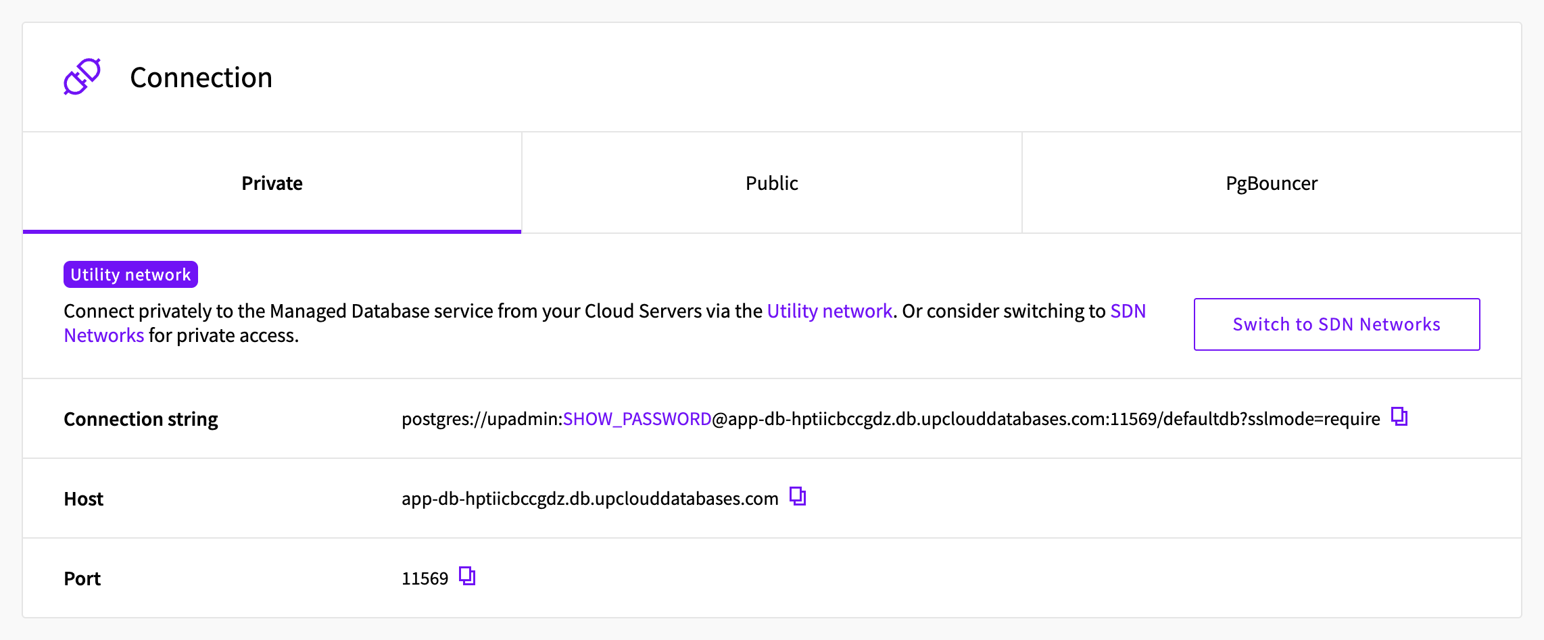This screenshot has height=640, width=1544.
Task: Open the Utility network link in description
Action: [829, 311]
